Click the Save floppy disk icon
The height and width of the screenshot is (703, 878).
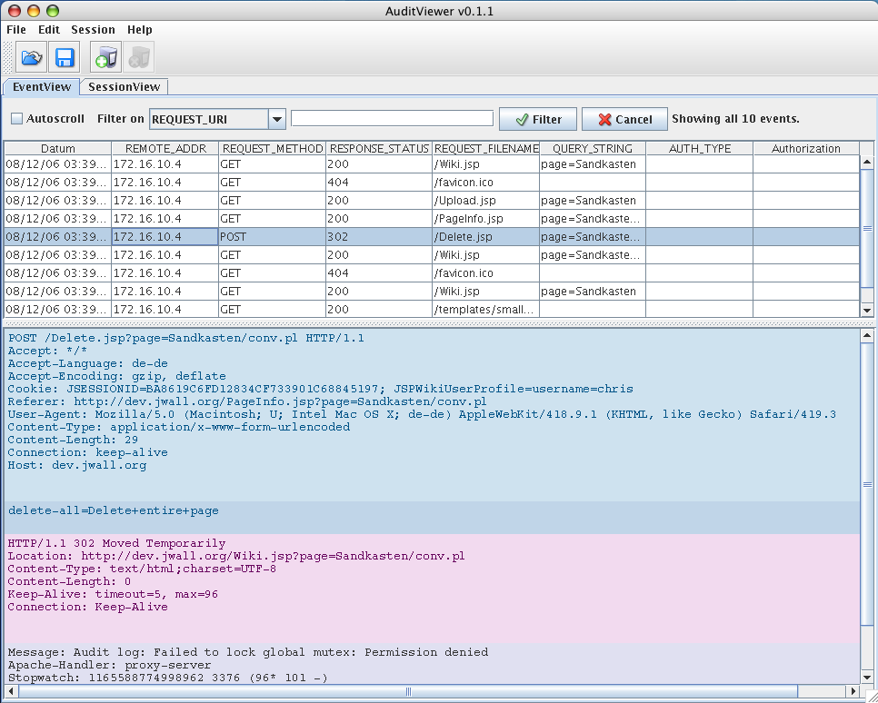point(65,57)
